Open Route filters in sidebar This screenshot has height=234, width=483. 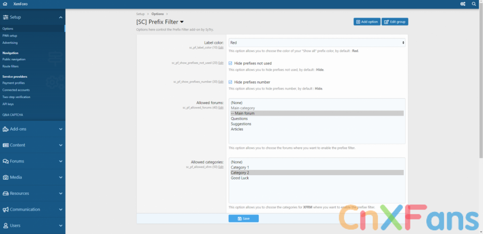pyautogui.click(x=10, y=66)
